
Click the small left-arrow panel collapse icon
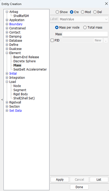(2, 100)
